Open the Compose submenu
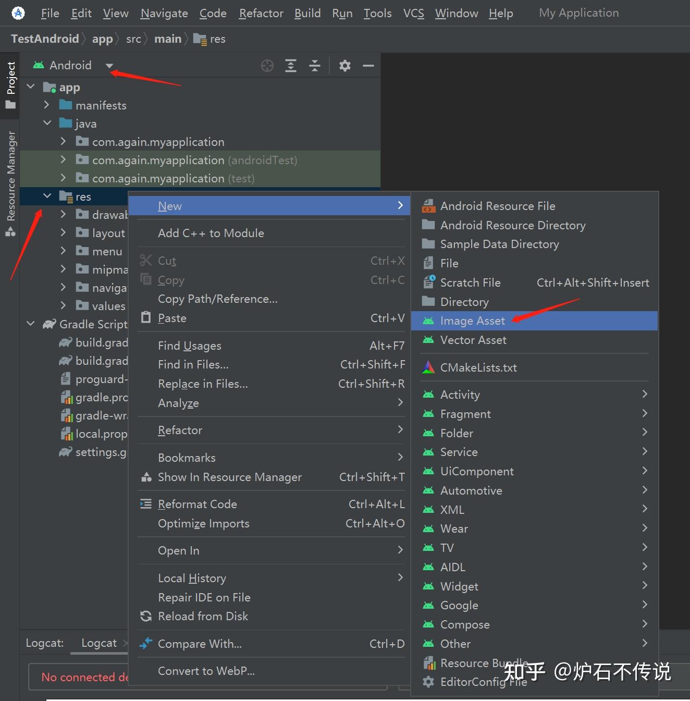Image resolution: width=690 pixels, height=701 pixels. click(x=534, y=624)
